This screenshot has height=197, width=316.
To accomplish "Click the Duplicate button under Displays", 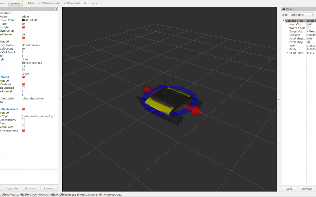I will point(12,189).
